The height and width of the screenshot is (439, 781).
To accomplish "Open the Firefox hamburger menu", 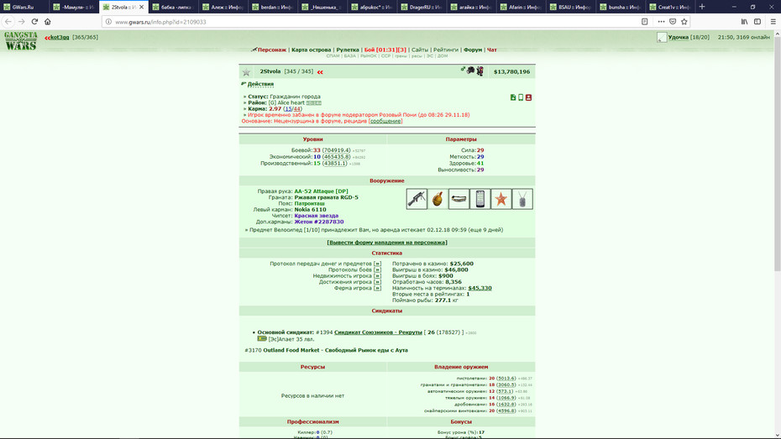I will pos(773,21).
